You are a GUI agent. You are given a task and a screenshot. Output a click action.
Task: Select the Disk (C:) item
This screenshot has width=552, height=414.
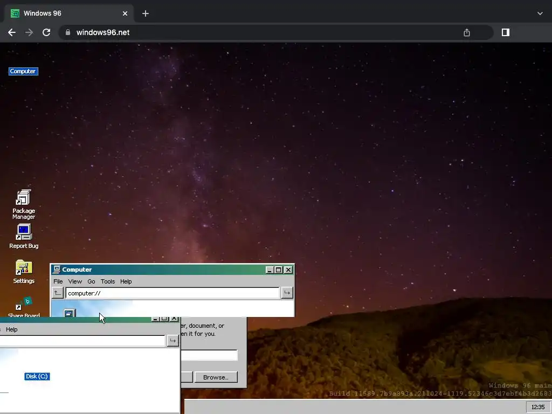click(37, 376)
